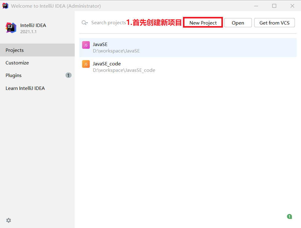Viewport: 301px width, 228px height.
Task: Open an existing project with Open button
Action: [238, 23]
